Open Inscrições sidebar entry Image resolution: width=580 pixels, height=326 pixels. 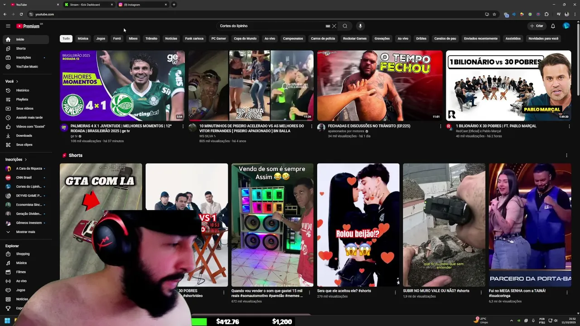[25, 58]
